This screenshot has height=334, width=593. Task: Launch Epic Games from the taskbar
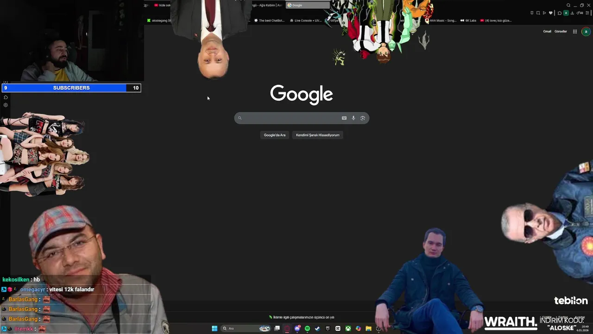(328, 328)
